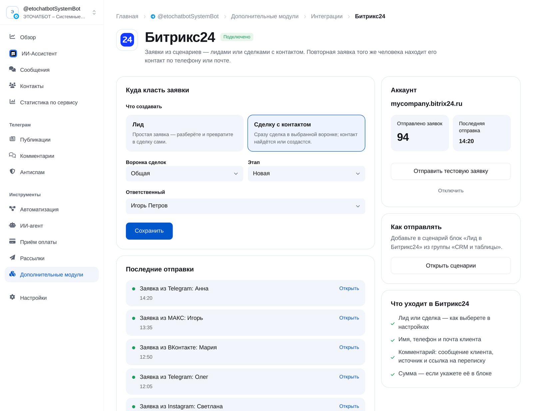Open the Анна Telegram request
Viewport: 533px width, 411px height.
349,288
